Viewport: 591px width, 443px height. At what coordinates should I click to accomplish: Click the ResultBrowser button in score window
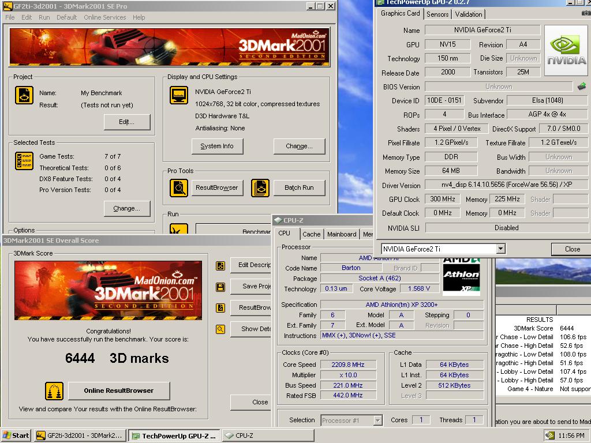250,307
